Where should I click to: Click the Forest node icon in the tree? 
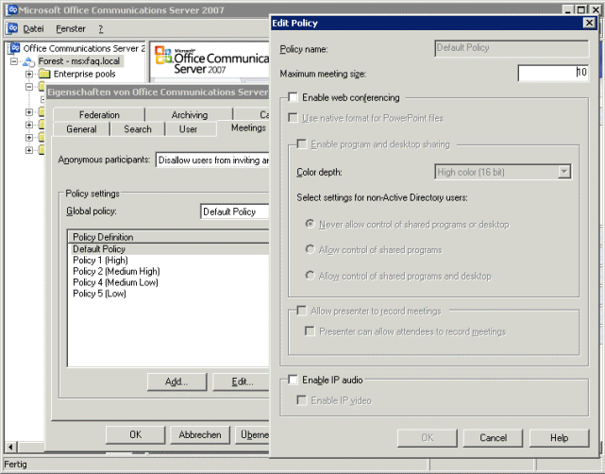29,61
